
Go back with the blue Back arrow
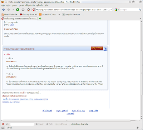(x=4, y=10)
